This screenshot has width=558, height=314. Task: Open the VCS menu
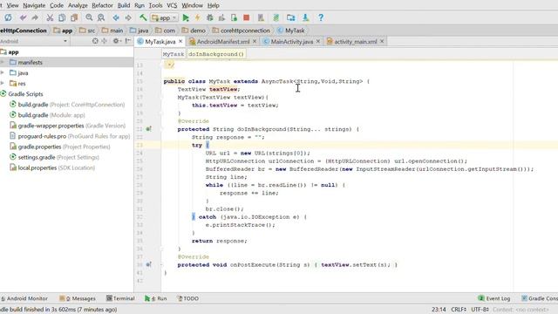172,5
